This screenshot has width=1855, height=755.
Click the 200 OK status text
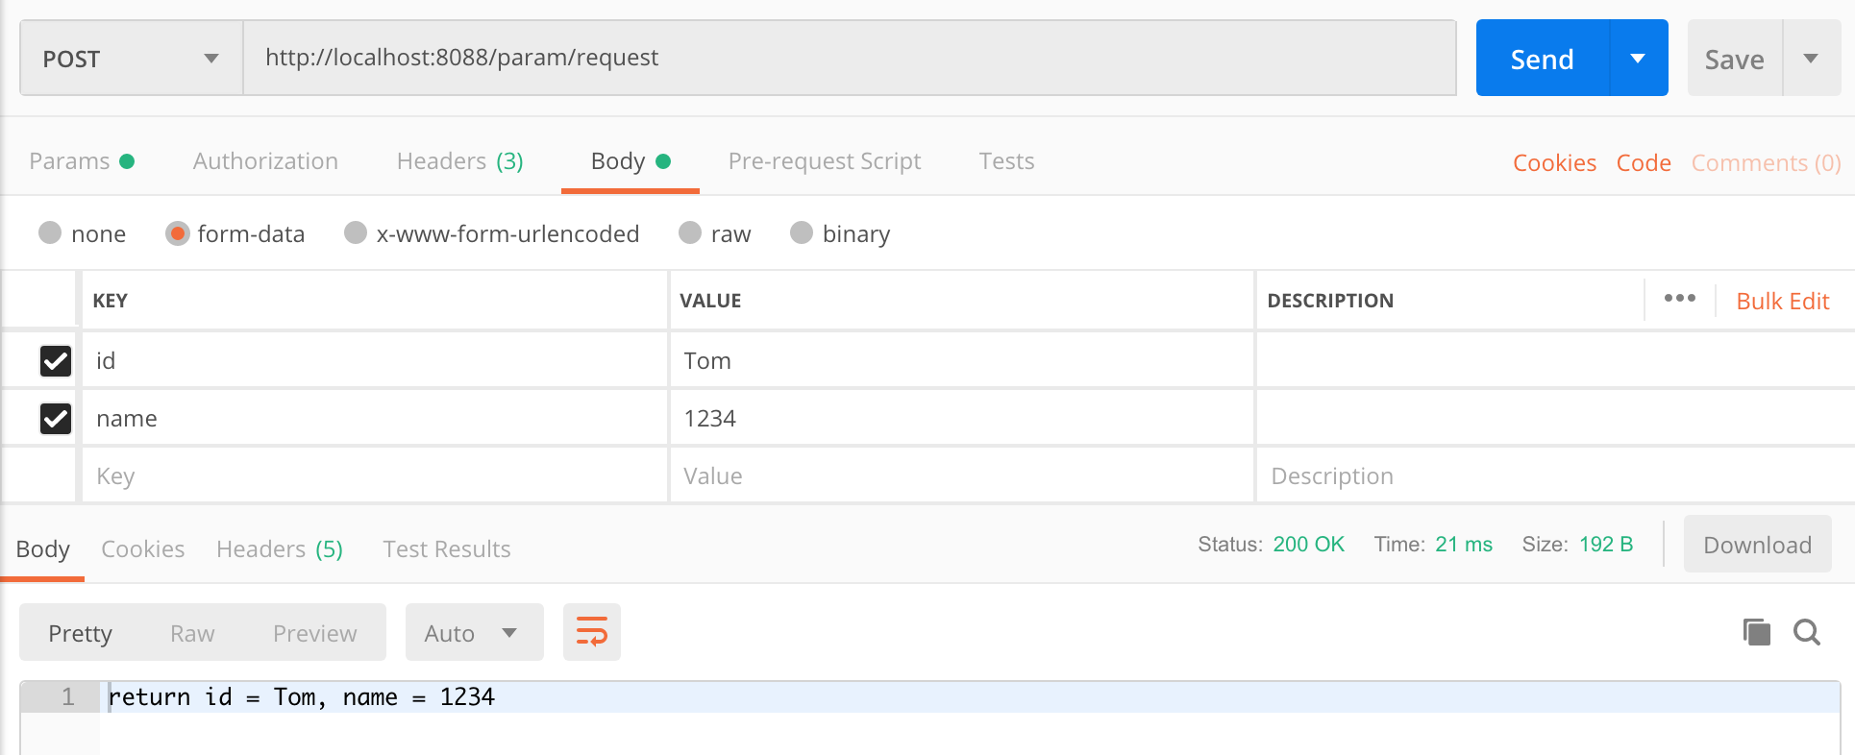point(1308,545)
